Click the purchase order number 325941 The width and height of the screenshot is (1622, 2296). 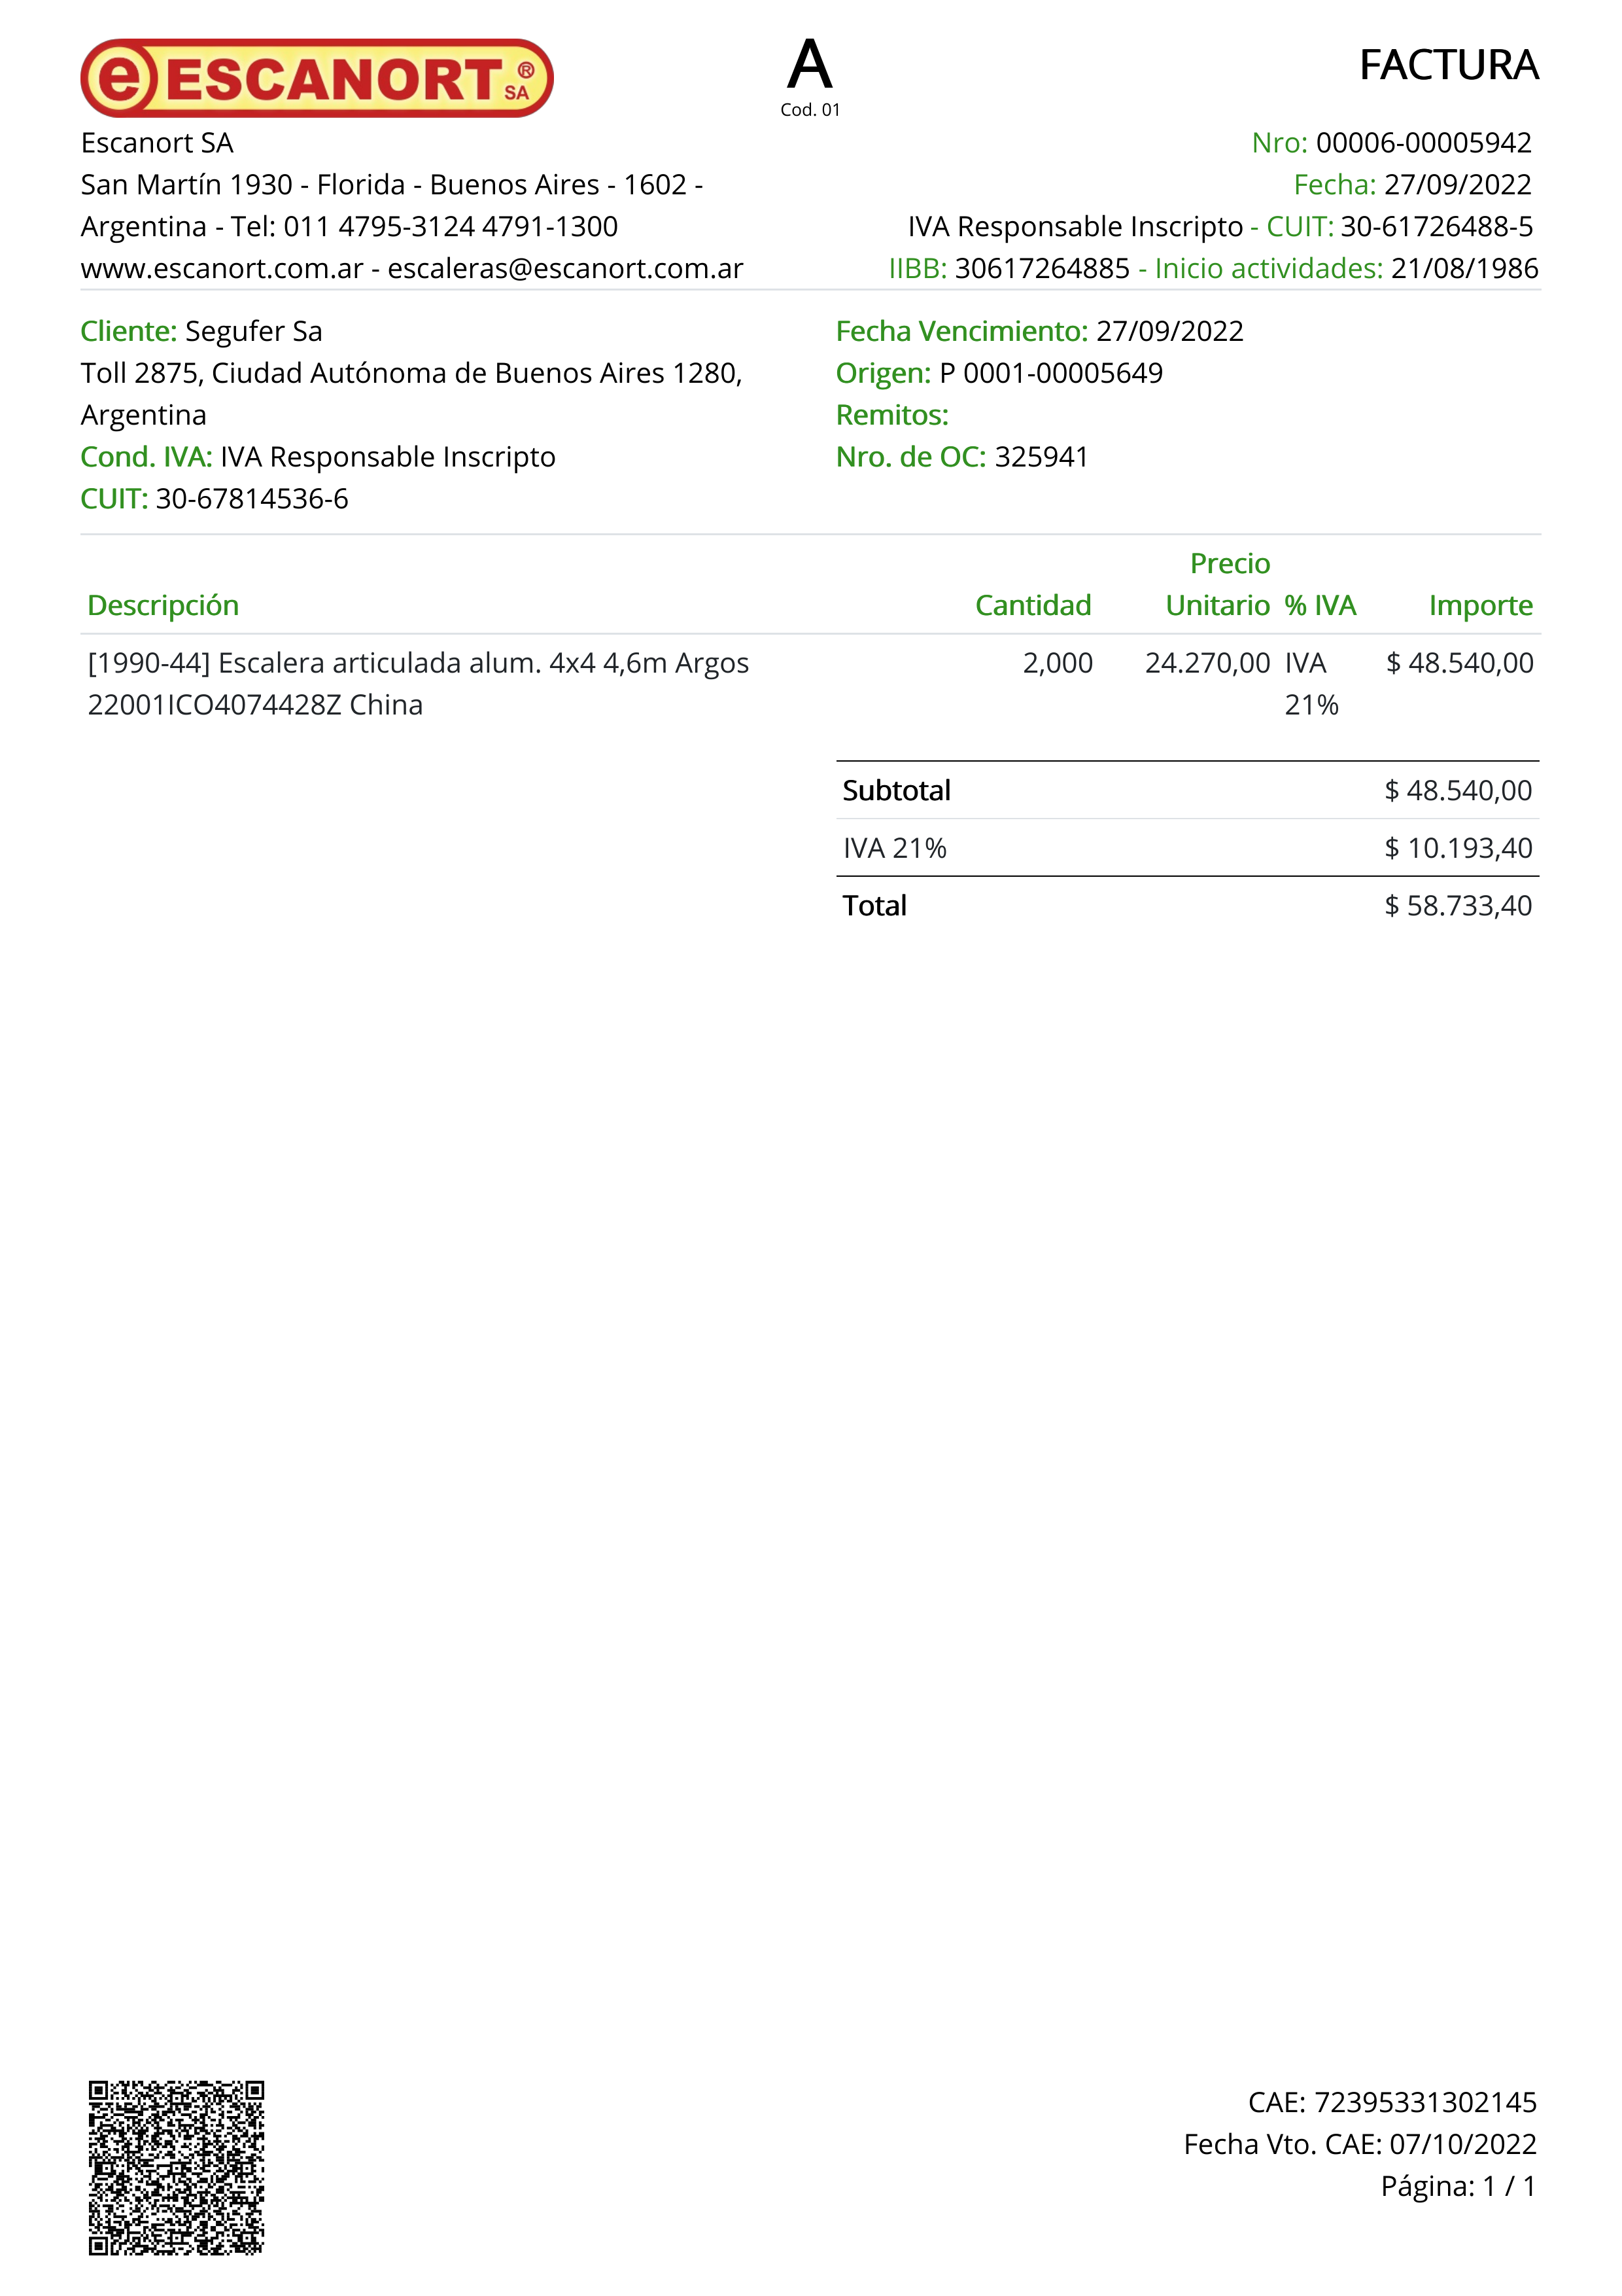[x=1041, y=457]
